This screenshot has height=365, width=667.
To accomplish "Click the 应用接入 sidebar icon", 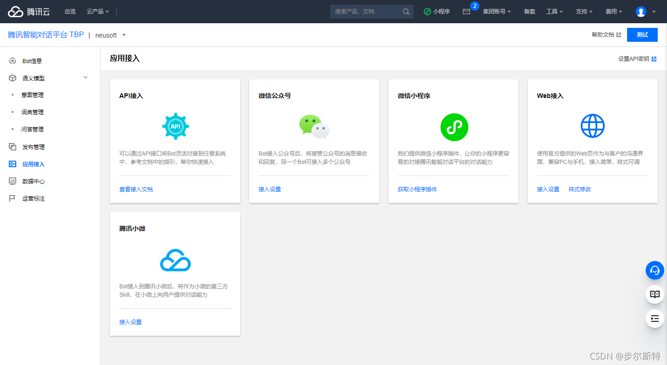I will (13, 164).
